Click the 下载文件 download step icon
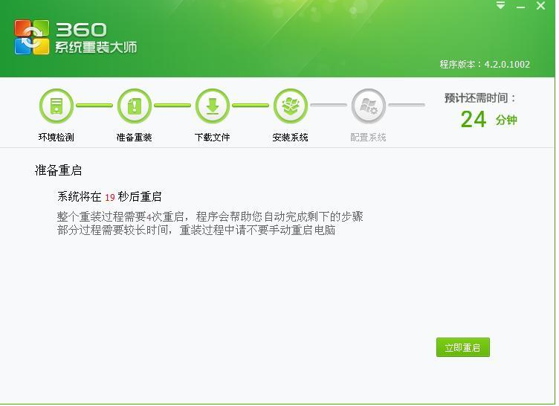The height and width of the screenshot is (406, 559). [213, 106]
